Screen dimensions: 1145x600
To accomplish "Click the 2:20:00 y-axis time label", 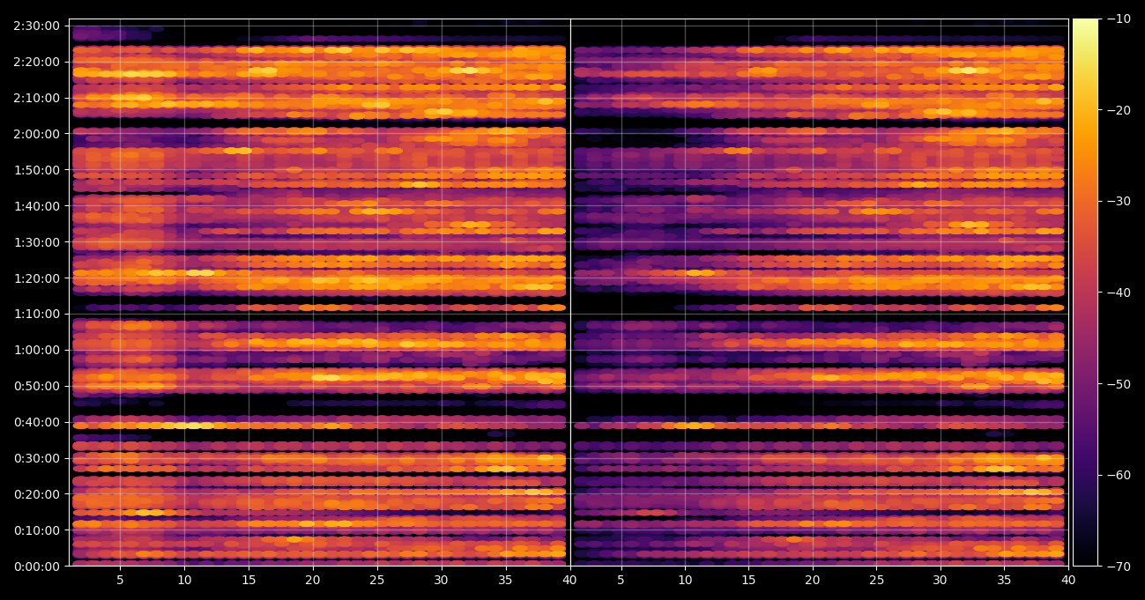I will [x=37, y=62].
